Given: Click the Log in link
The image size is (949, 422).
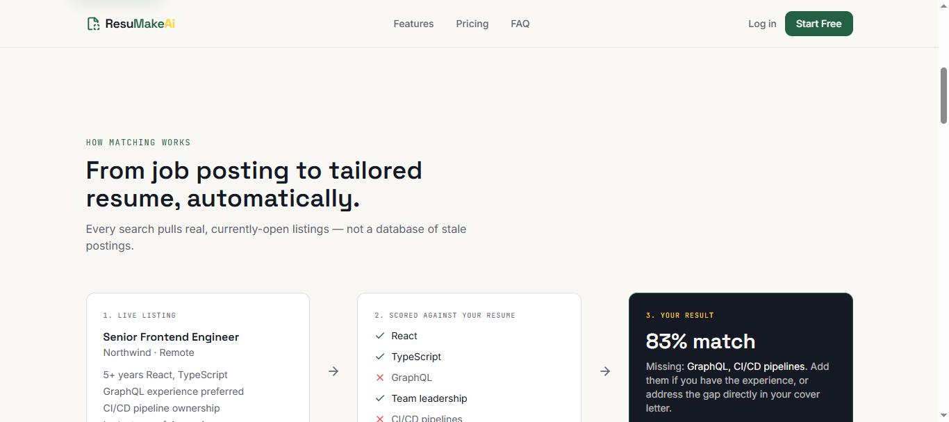Looking at the screenshot, I should [762, 24].
